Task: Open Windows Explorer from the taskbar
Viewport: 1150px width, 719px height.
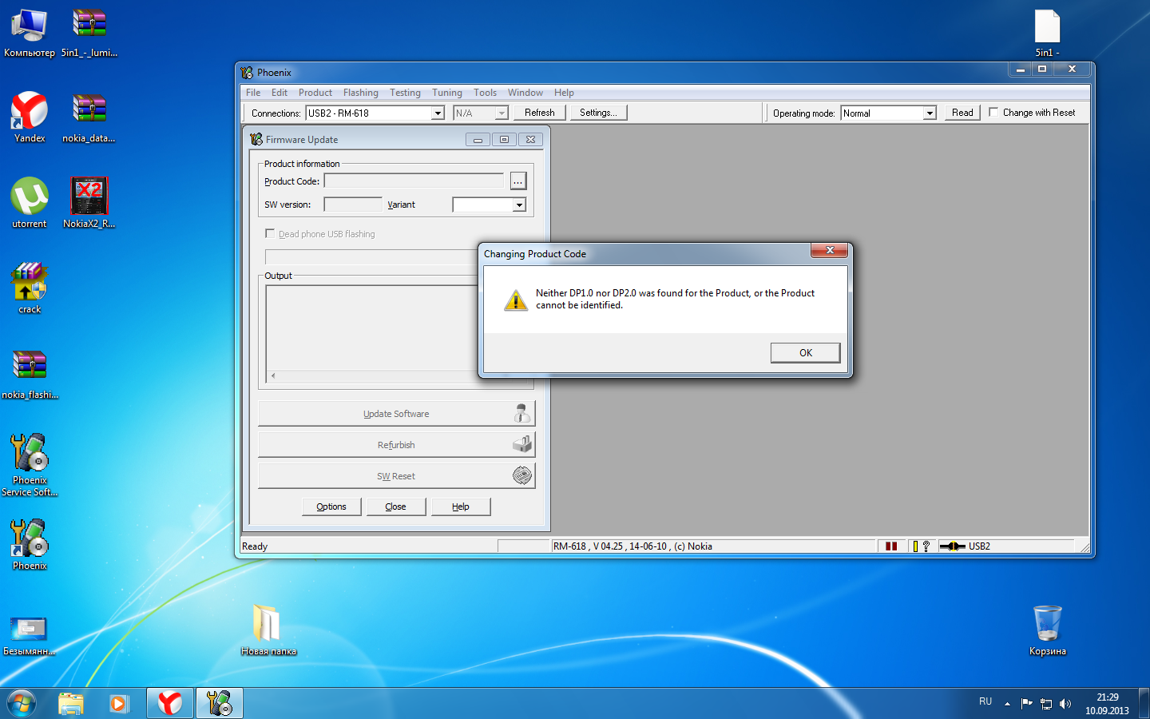Action: 71,703
